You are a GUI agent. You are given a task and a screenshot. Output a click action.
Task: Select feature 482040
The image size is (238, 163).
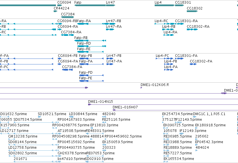pyautogui.click(x=104, y=117)
